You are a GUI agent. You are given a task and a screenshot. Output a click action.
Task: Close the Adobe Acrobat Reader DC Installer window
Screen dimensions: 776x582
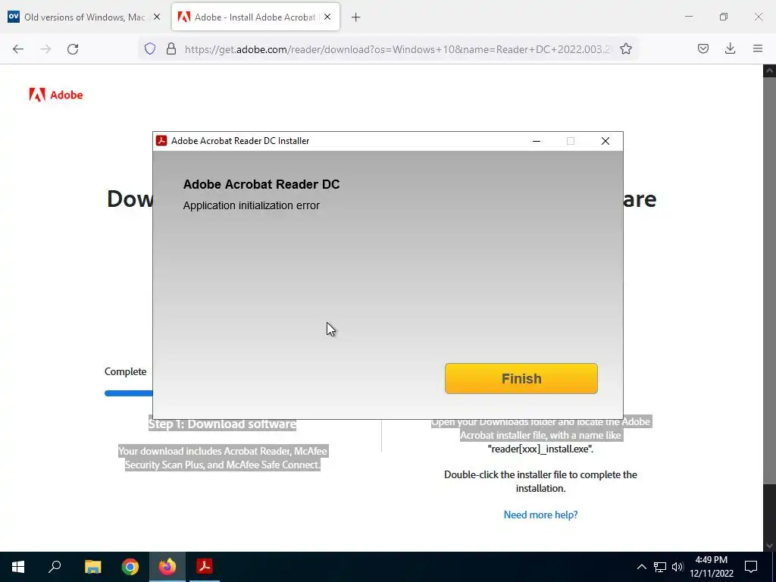pos(605,141)
